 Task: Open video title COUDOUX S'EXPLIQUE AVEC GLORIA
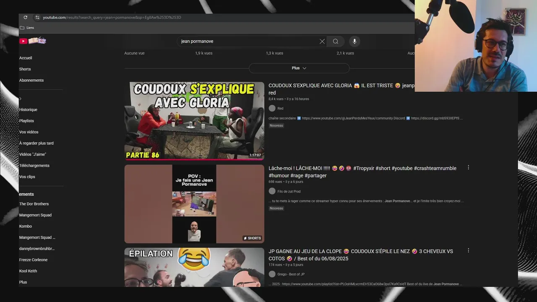(341, 89)
